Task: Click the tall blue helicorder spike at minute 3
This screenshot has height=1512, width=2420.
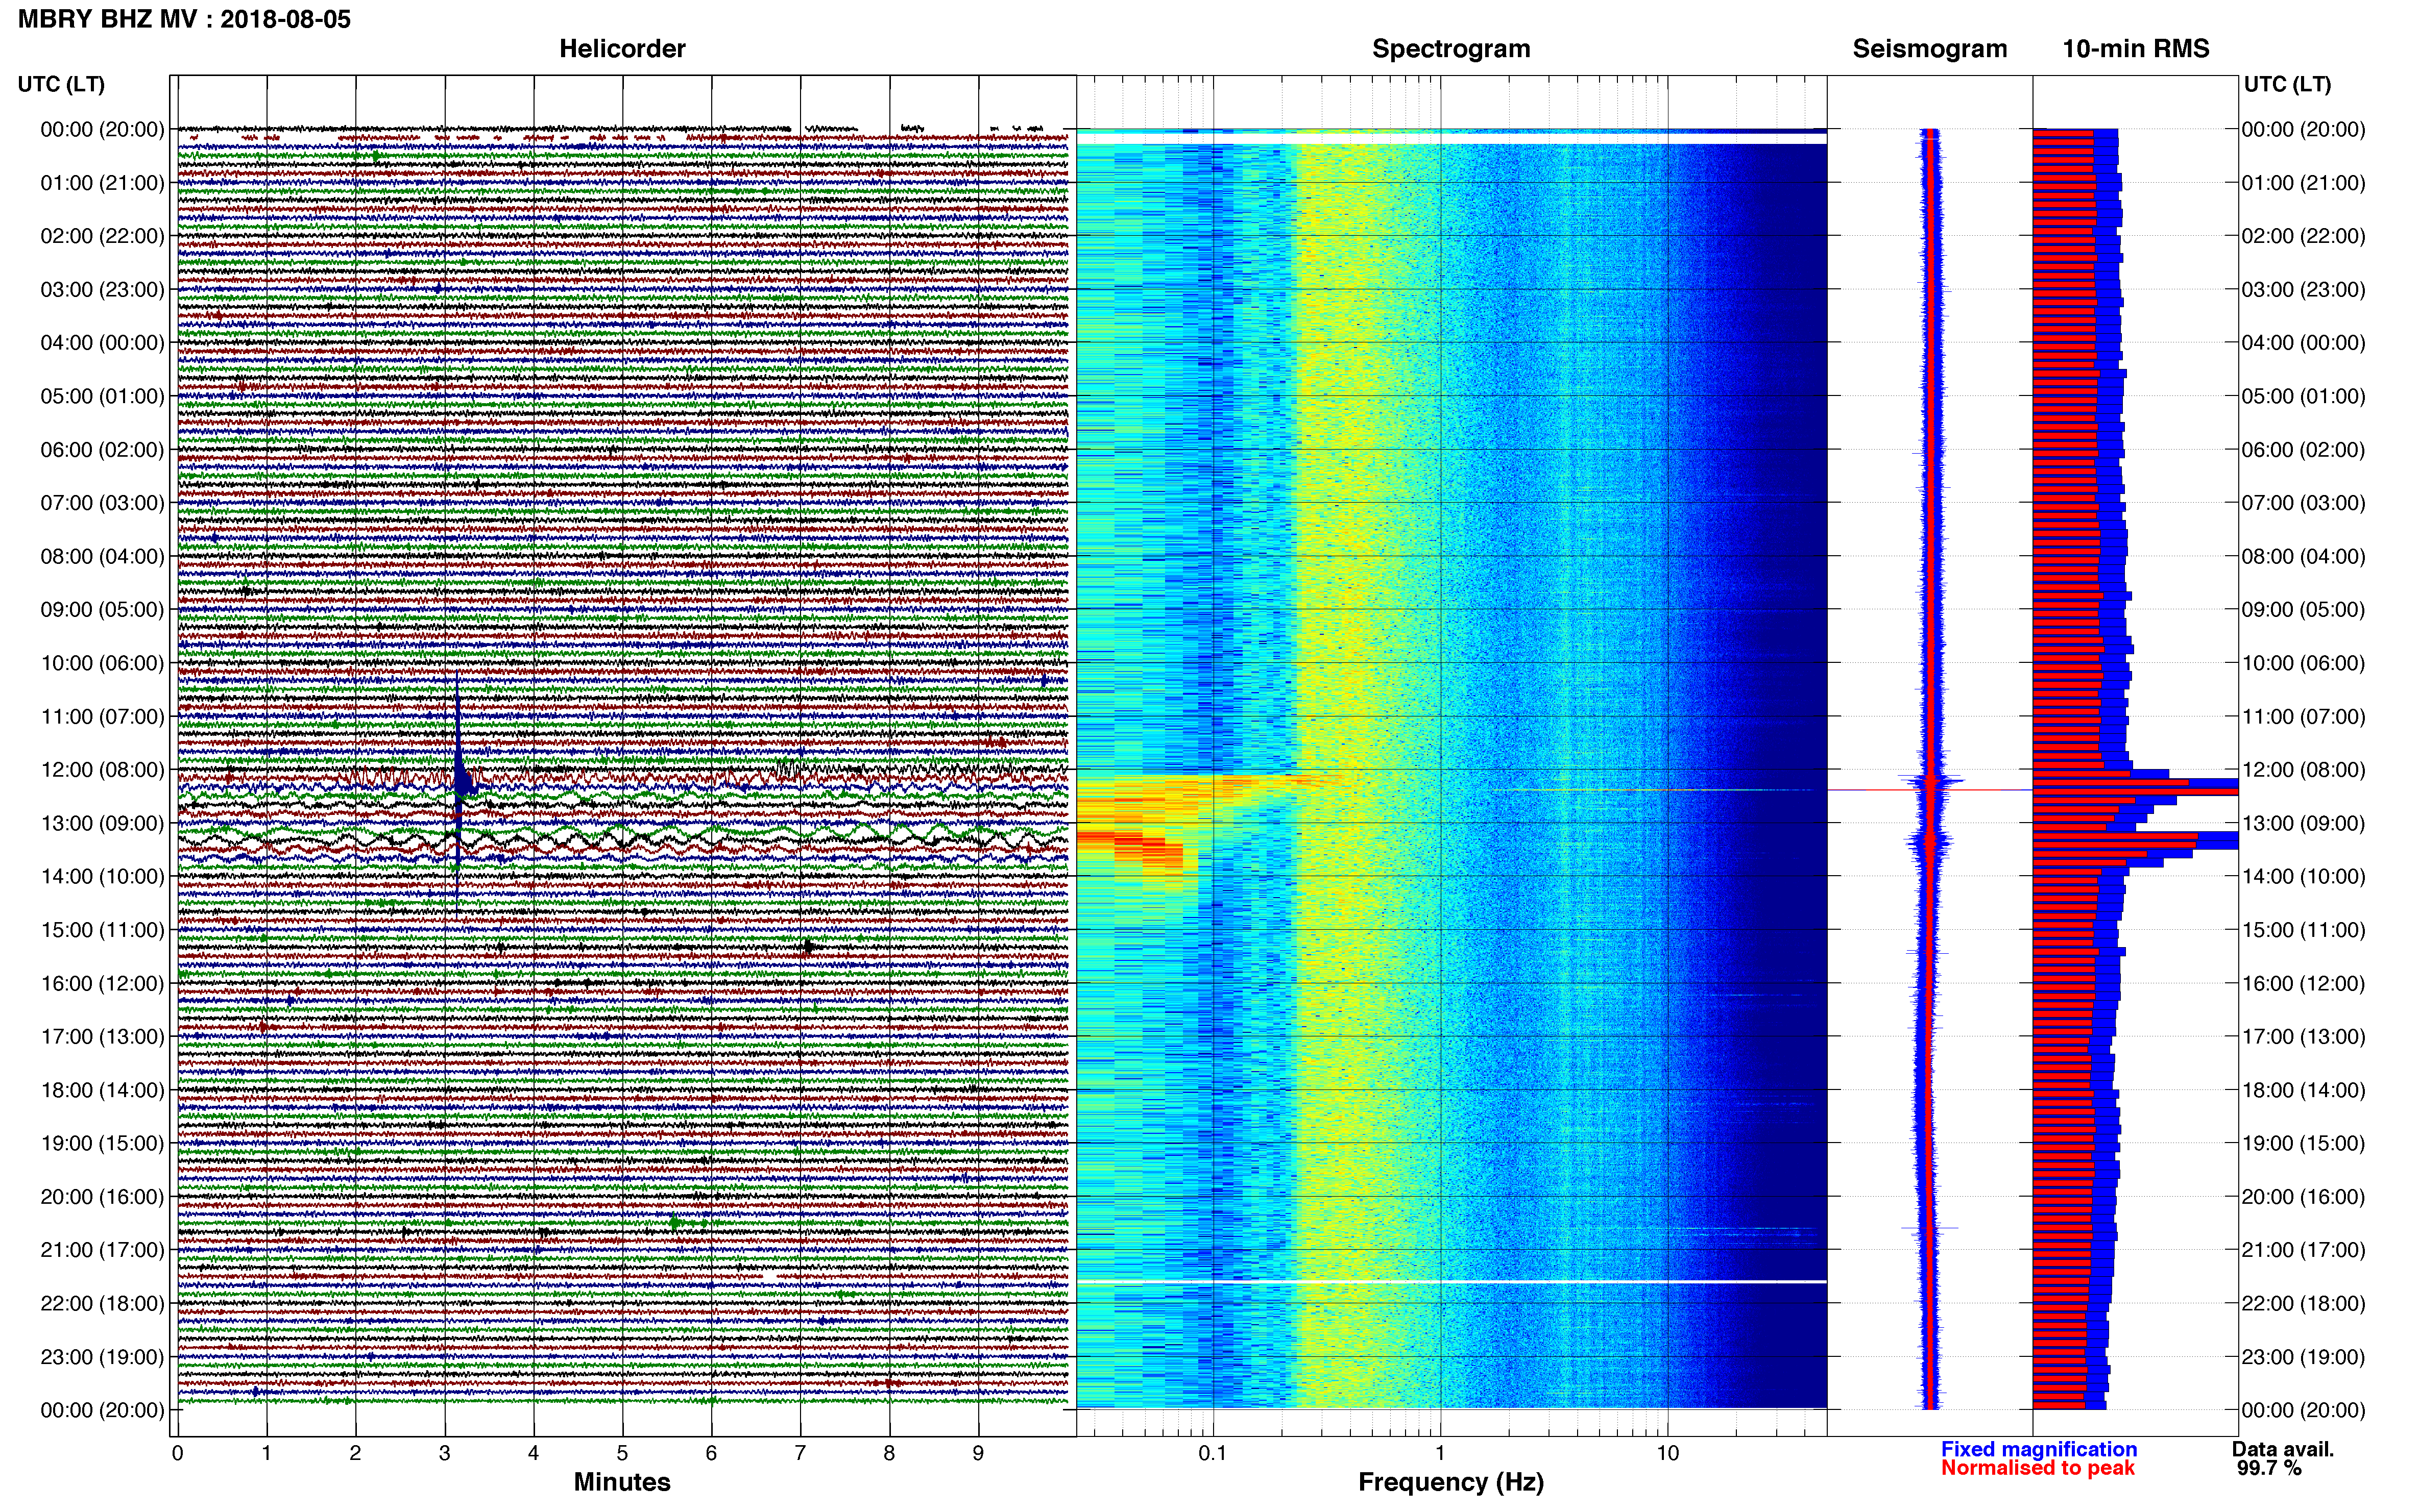Action: pos(458,780)
